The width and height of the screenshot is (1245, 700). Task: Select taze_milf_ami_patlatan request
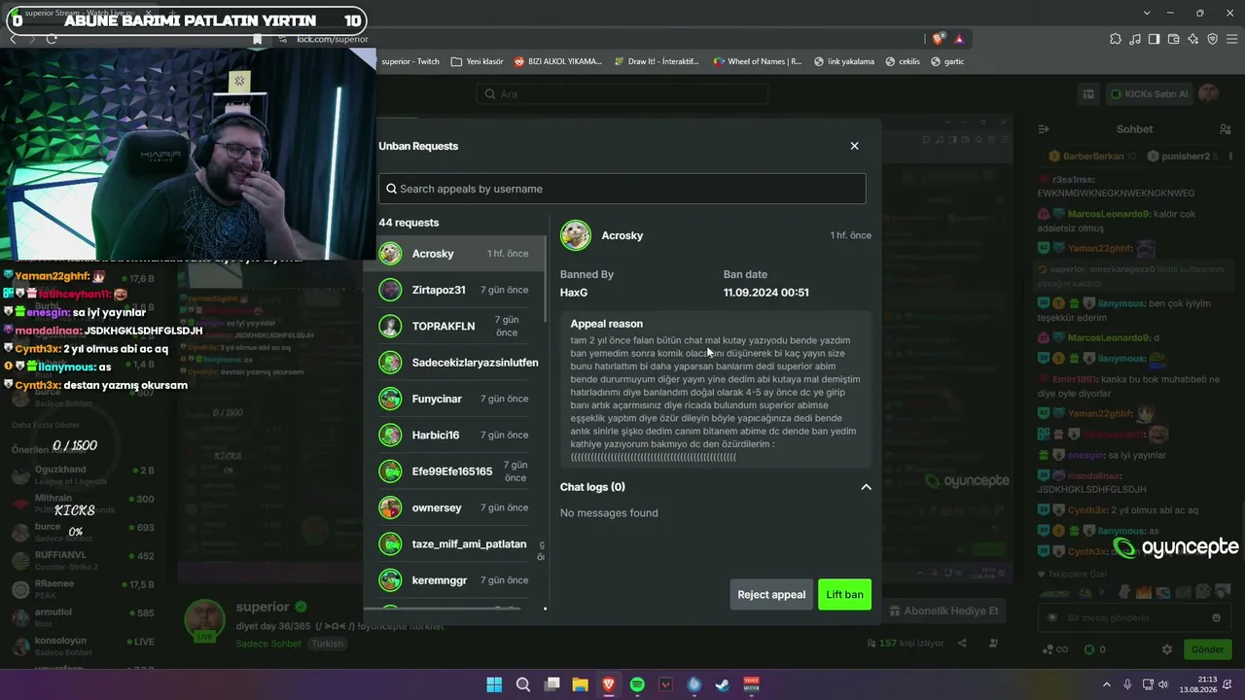456,543
